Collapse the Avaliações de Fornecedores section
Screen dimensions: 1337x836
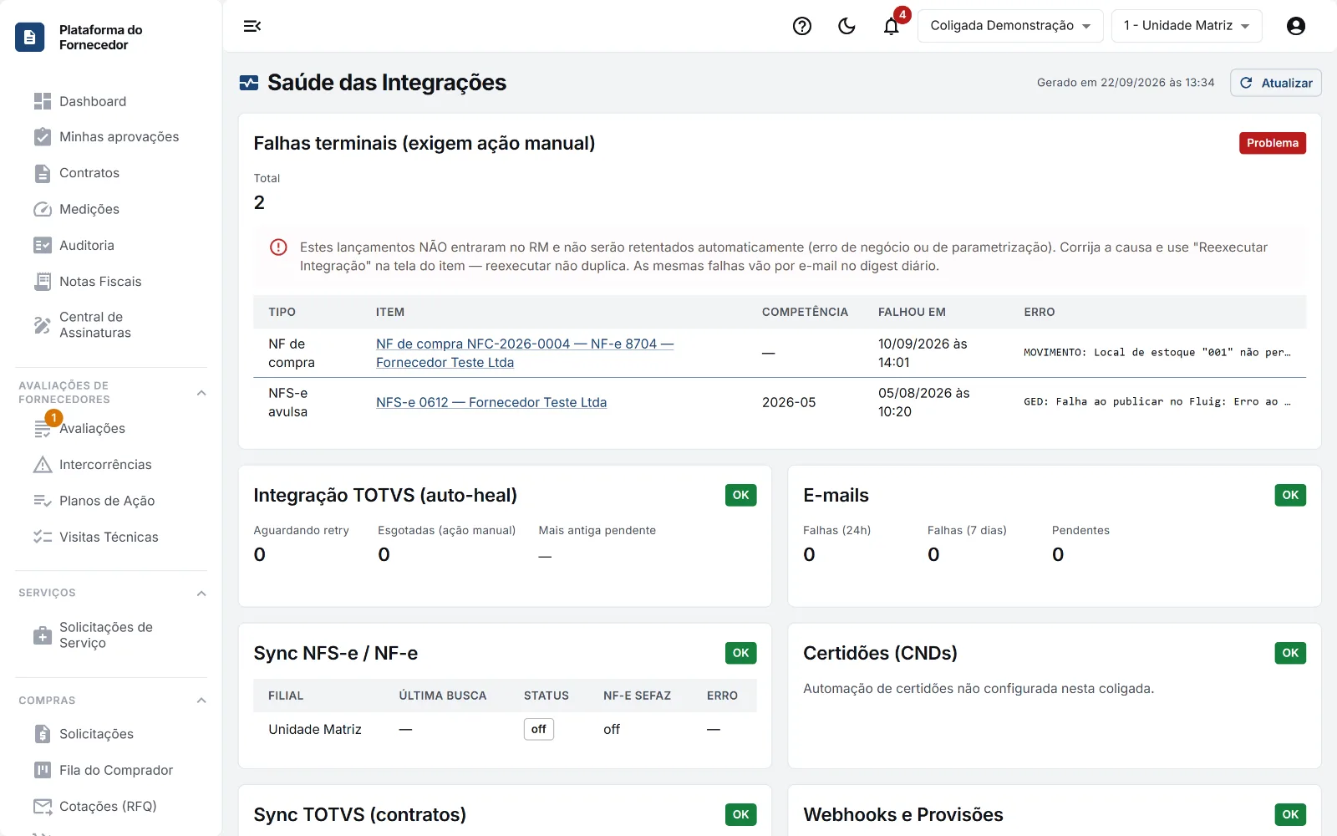[x=201, y=393]
